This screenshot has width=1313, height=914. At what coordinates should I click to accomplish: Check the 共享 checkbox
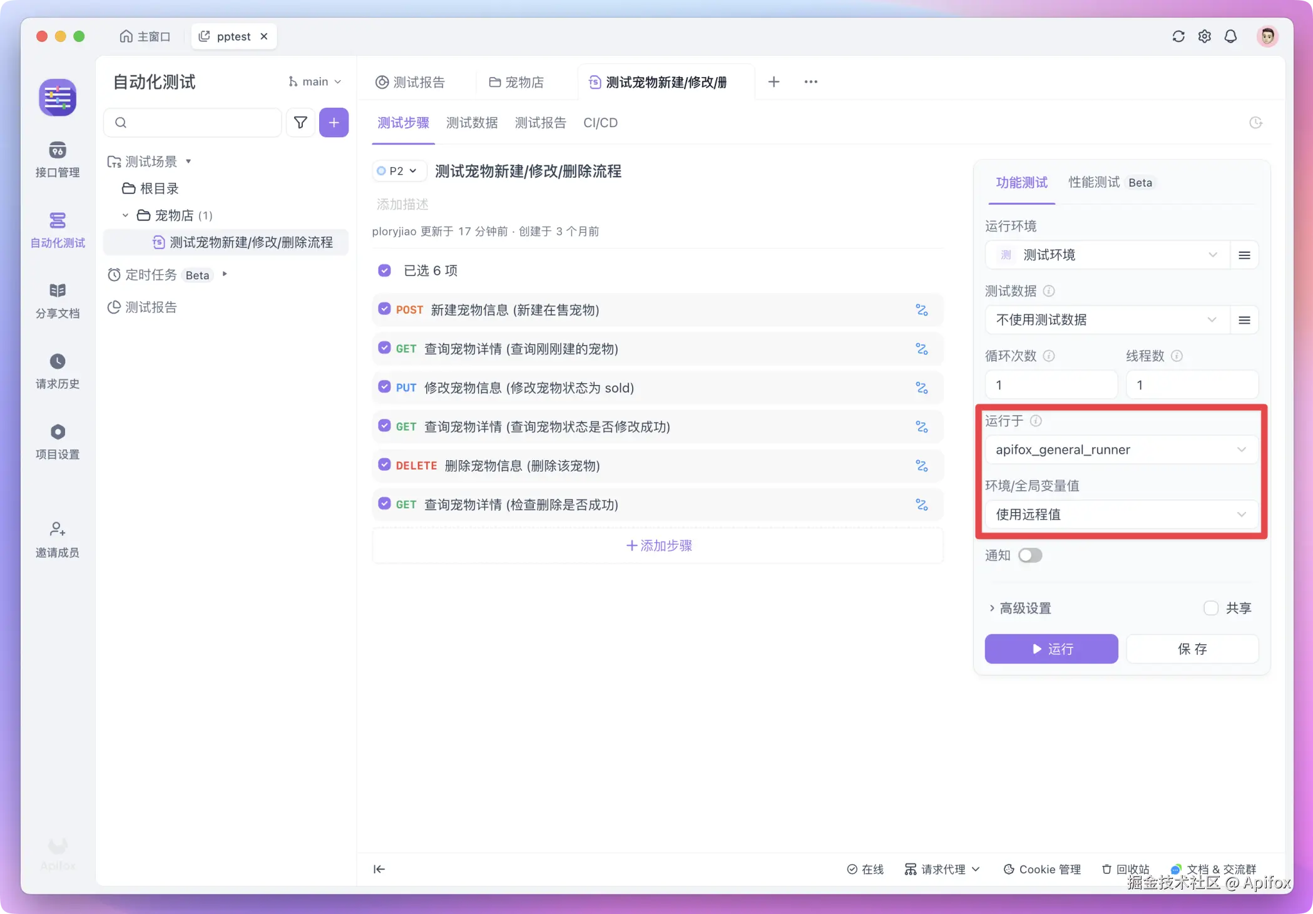point(1210,608)
